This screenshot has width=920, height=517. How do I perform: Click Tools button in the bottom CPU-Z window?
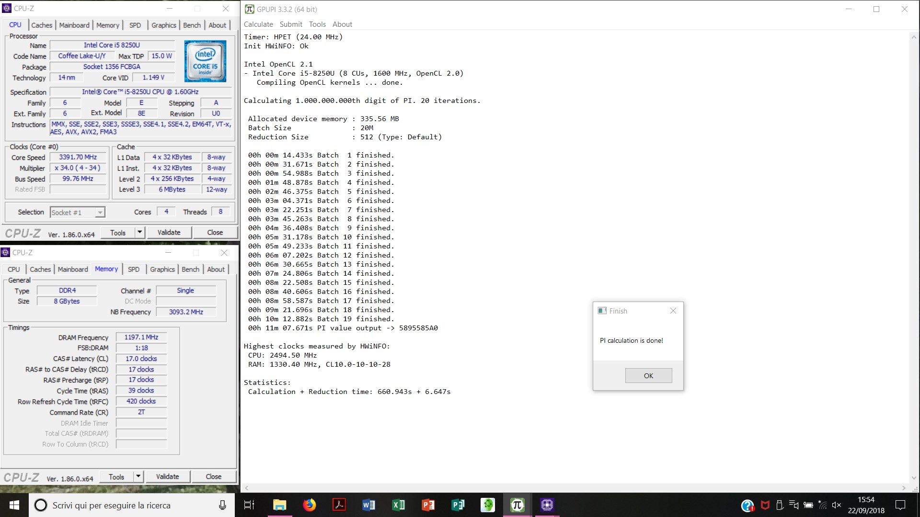(x=116, y=476)
